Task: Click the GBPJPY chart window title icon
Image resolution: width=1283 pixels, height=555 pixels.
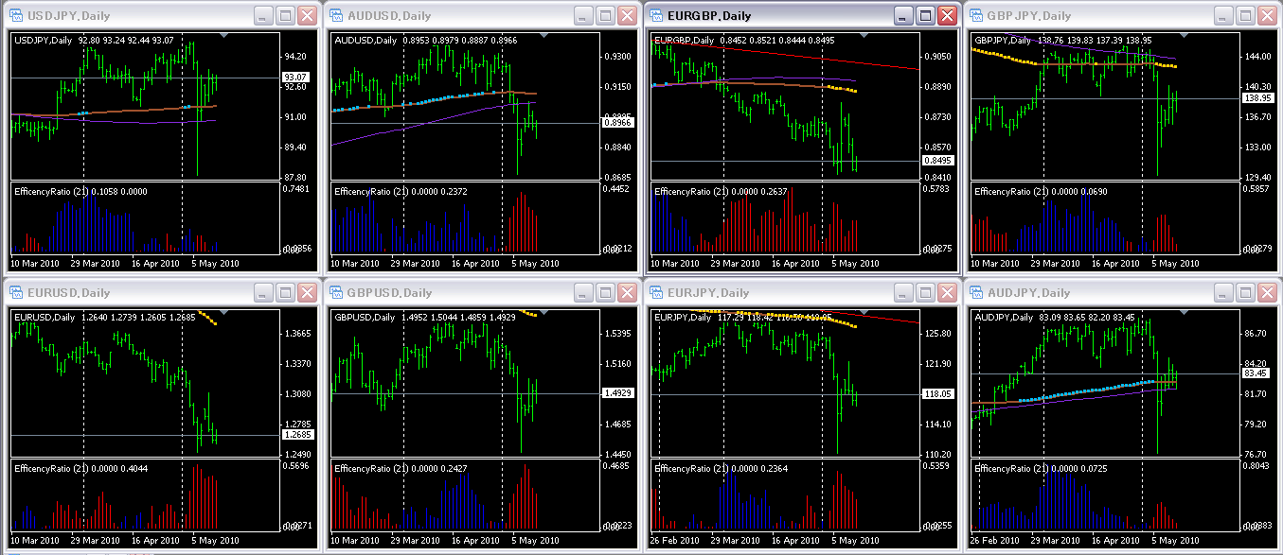Action: 975,16
